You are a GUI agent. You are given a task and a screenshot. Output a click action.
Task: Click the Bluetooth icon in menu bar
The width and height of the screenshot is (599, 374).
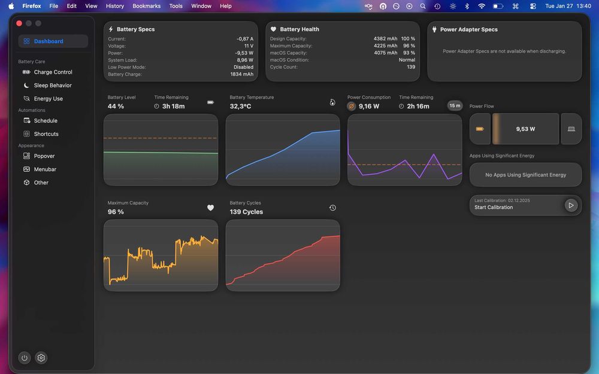[467, 6]
